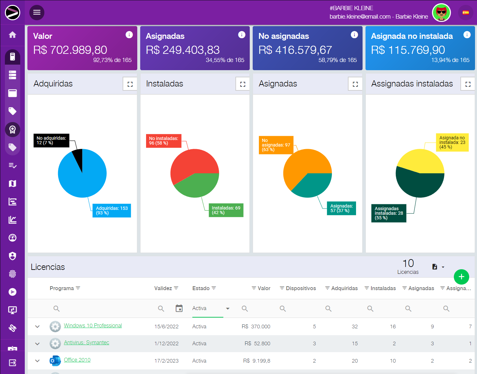Expand the Windows 10 Professional row
477x374 pixels.
[37, 326]
